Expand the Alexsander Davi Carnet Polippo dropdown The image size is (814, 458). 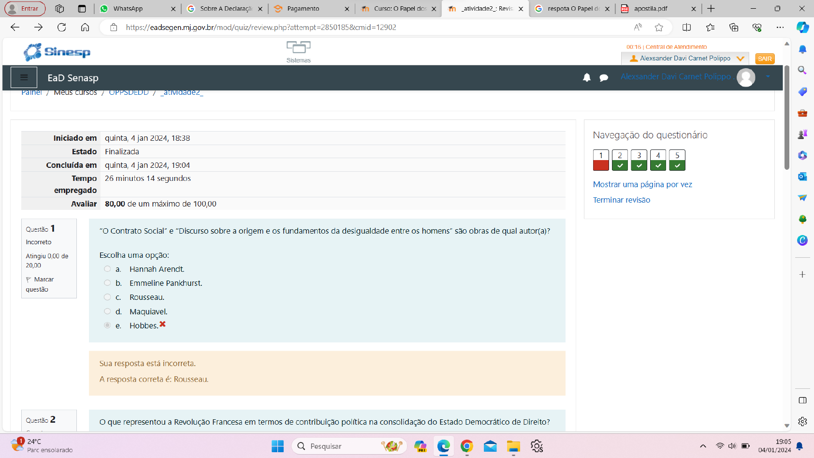tap(740, 59)
